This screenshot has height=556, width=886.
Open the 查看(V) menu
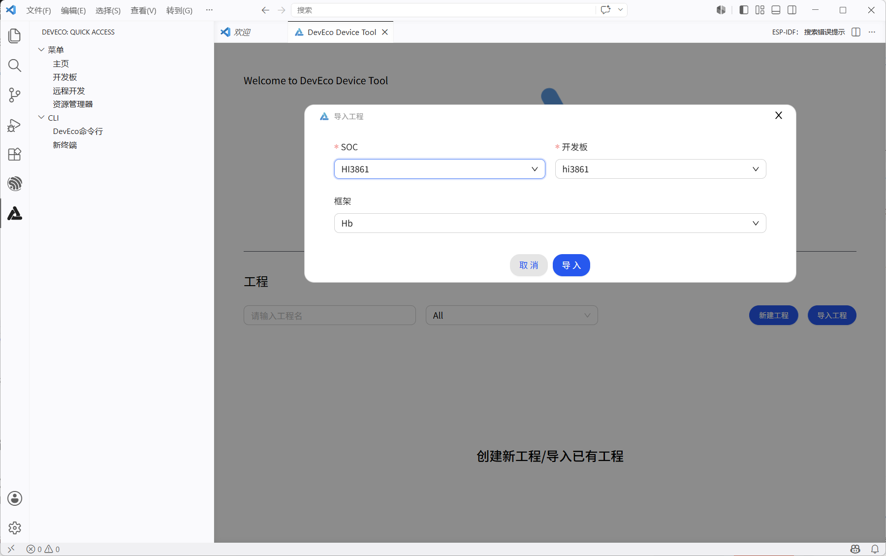143,10
